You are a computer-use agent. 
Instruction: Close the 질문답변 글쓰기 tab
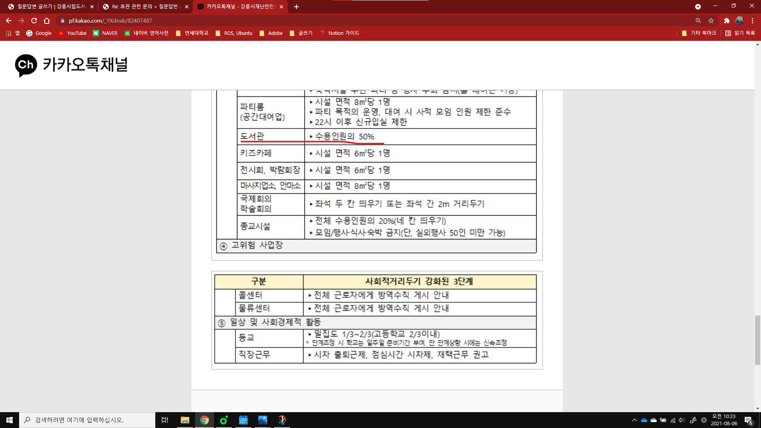coord(92,7)
